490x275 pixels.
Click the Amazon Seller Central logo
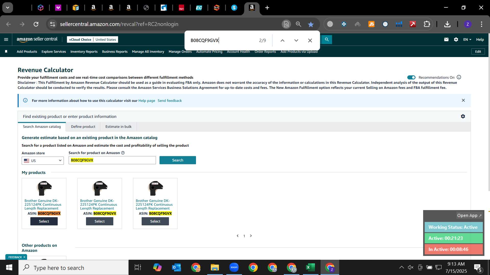coord(37,39)
